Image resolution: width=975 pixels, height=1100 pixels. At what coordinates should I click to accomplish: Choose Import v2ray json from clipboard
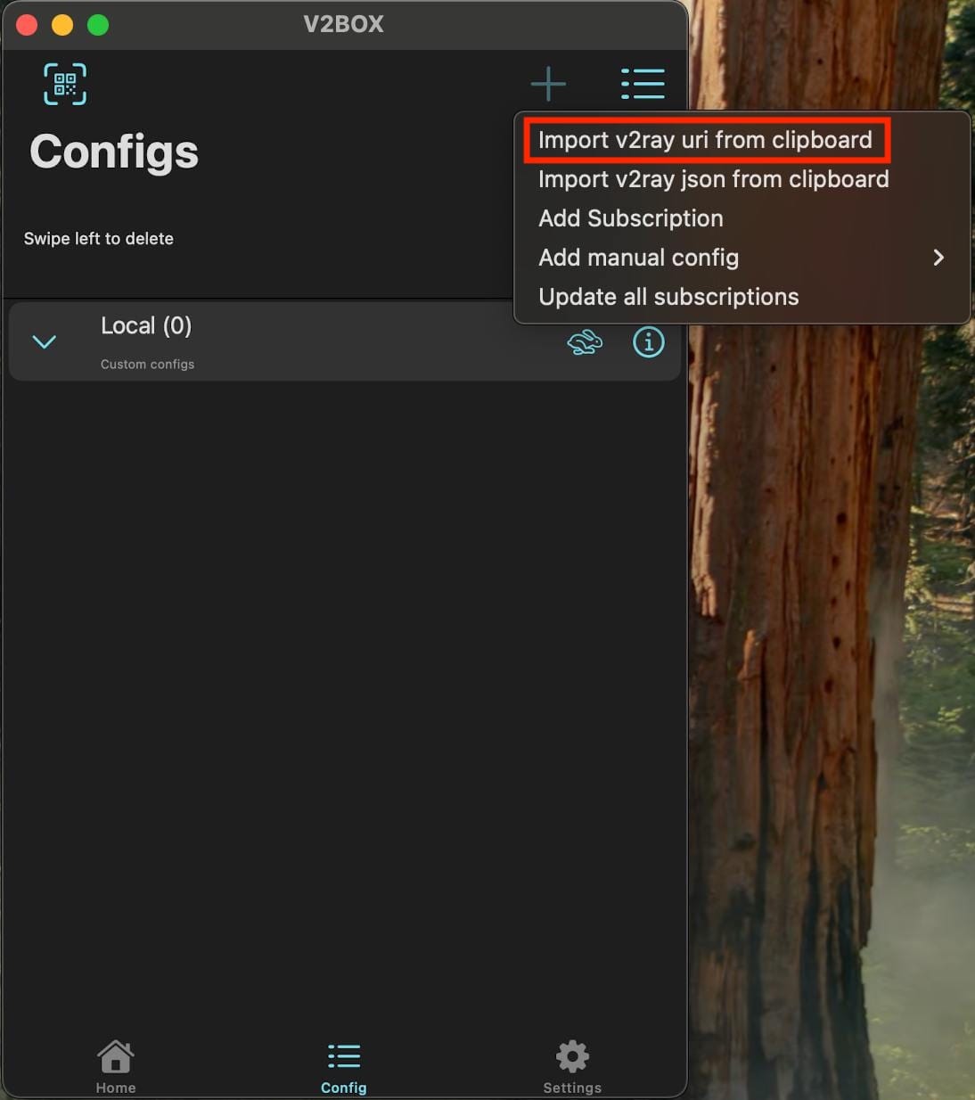(x=713, y=179)
